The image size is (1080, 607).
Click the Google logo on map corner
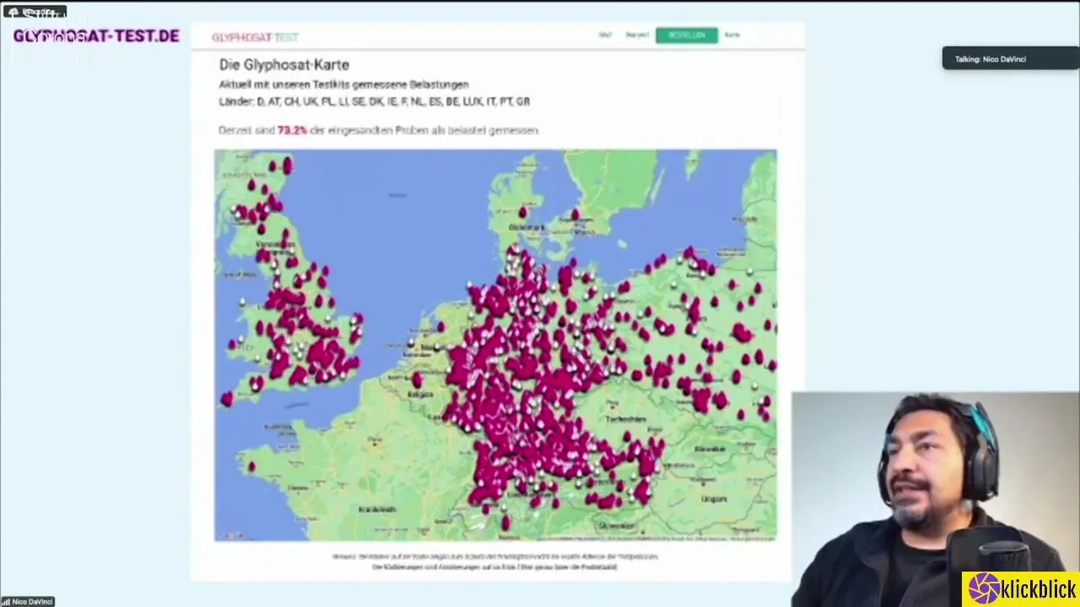(230, 535)
